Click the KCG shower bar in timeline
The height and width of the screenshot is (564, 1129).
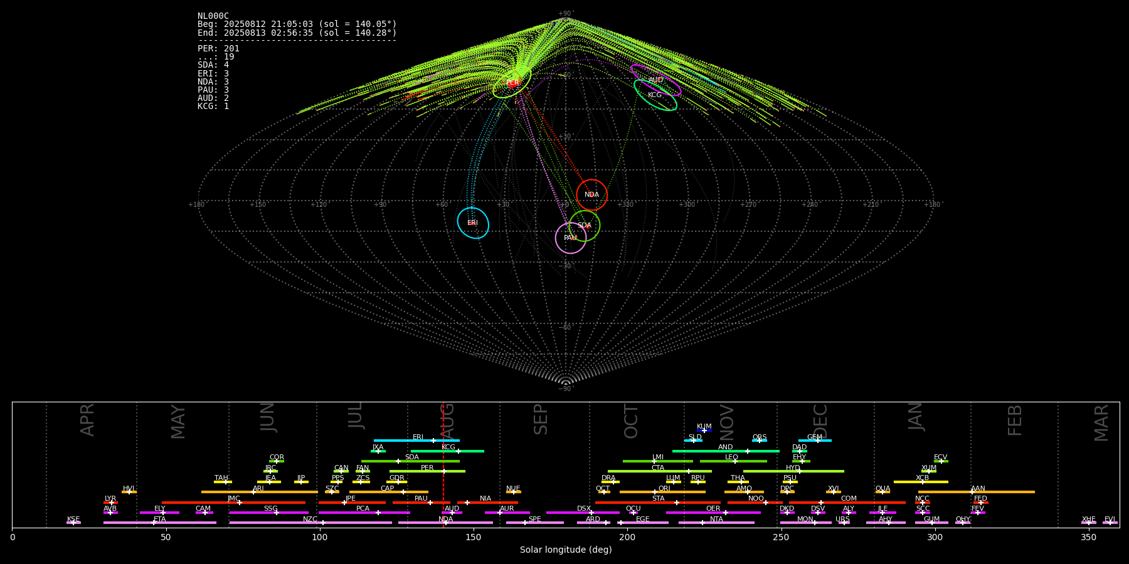pyautogui.click(x=447, y=451)
